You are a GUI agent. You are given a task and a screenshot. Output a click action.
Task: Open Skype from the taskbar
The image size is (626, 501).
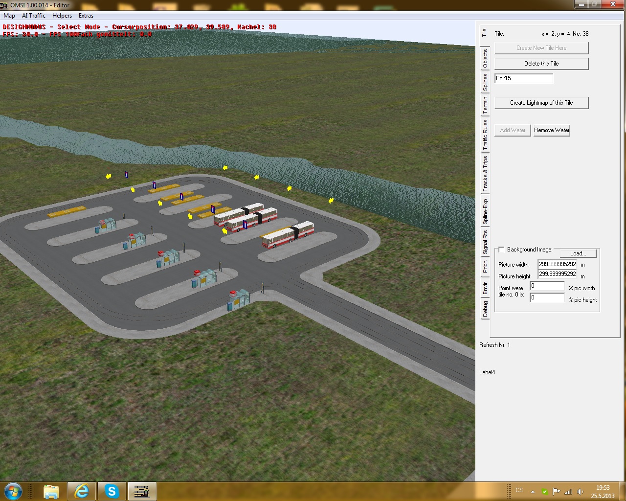pyautogui.click(x=112, y=491)
